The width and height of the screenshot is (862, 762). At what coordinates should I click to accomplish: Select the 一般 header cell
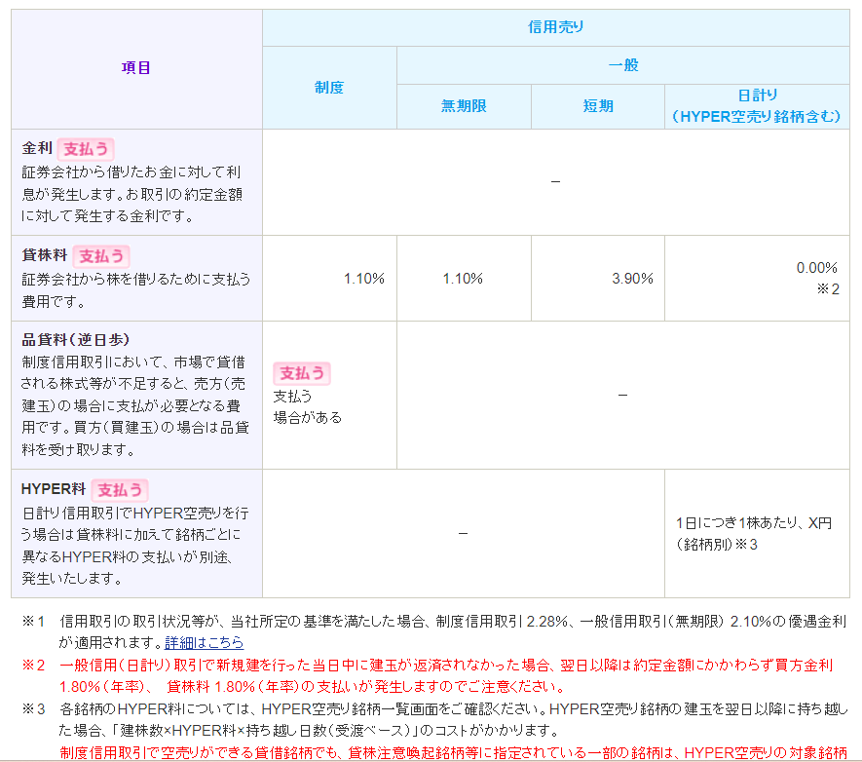[622, 65]
